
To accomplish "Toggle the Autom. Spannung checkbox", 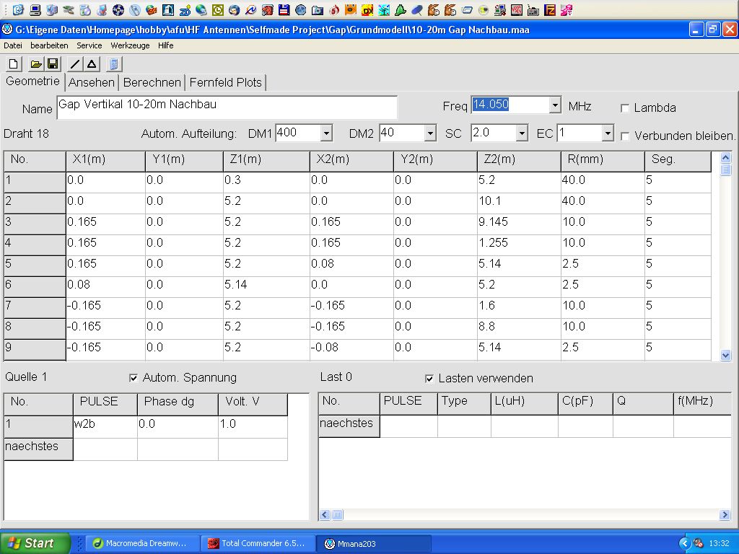I will pos(133,378).
